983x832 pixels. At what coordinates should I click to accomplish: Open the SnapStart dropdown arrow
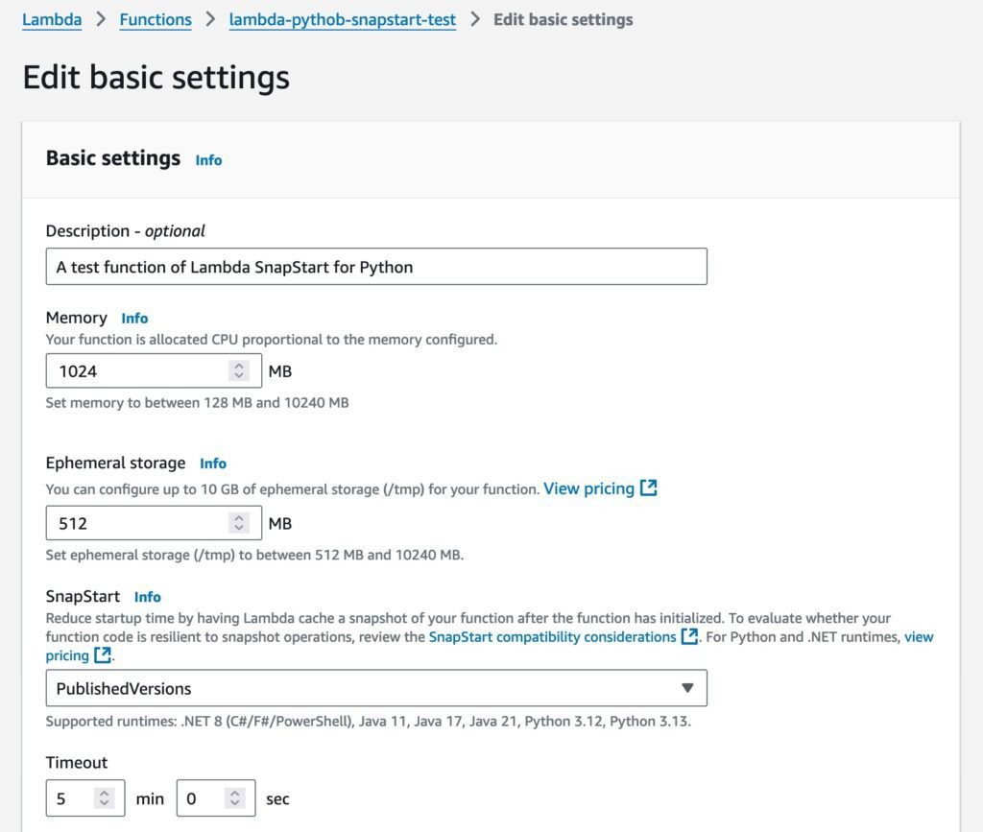coord(687,688)
